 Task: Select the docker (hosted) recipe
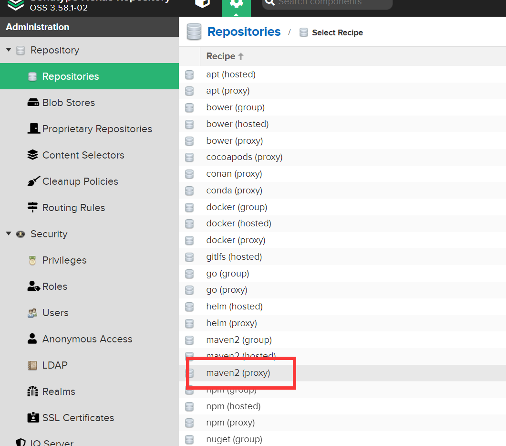pos(238,223)
